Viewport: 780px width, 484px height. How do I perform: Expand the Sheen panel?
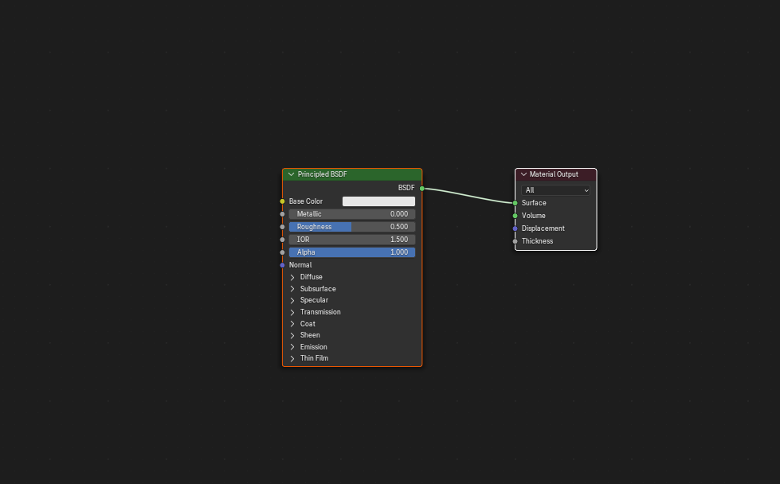[x=292, y=335]
